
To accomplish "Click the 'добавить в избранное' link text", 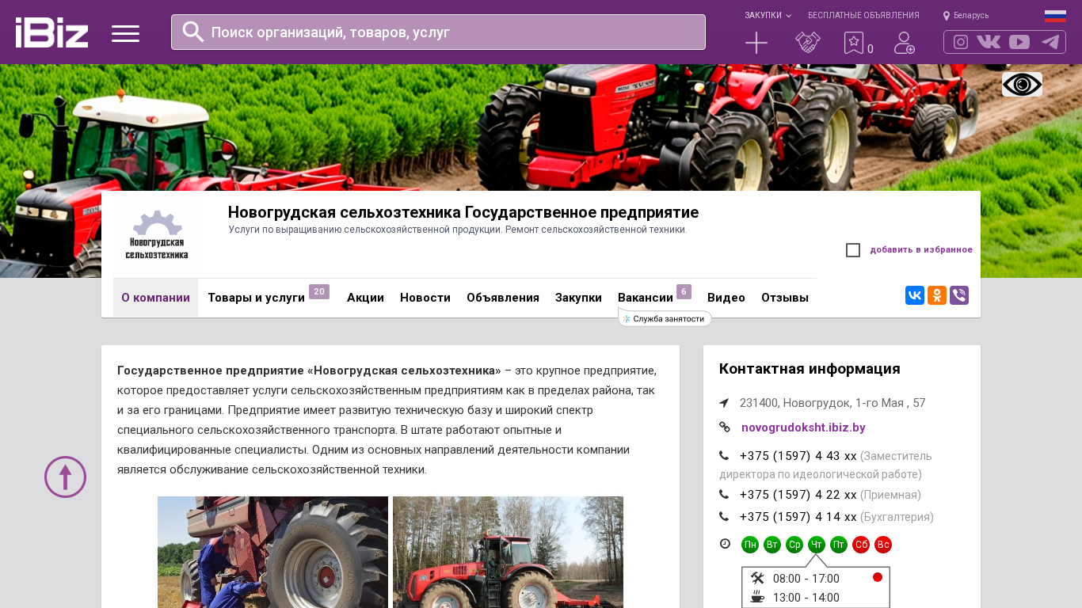I will pos(921,250).
